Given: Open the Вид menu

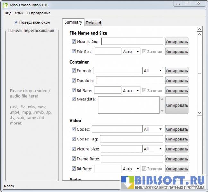Looking at the screenshot, I should pyautogui.click(x=8, y=13).
